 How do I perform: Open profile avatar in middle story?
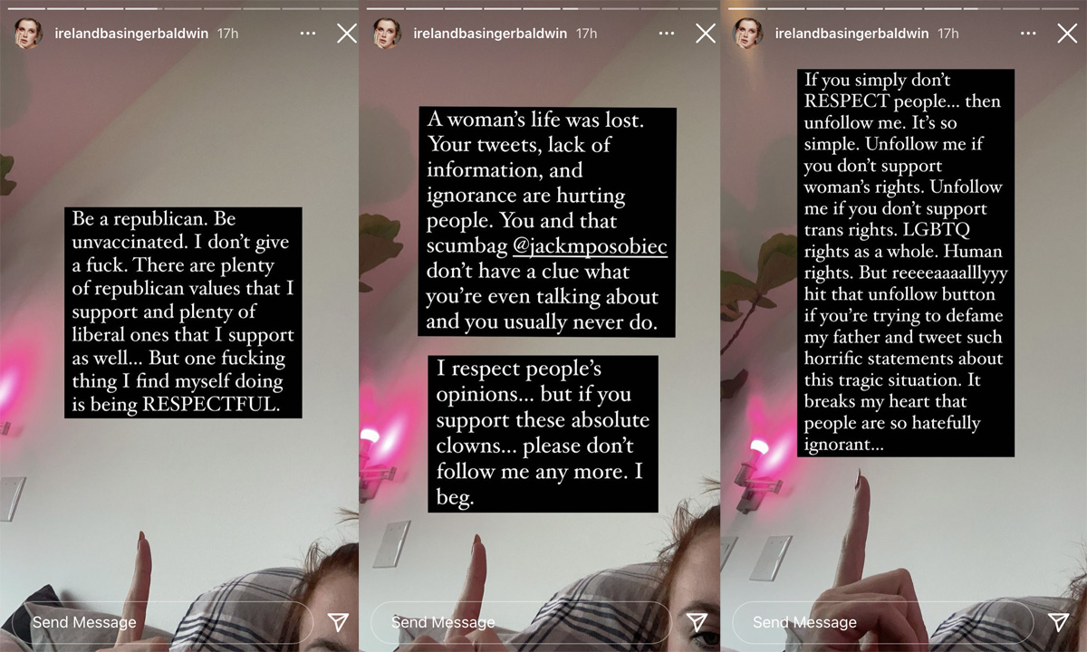(387, 34)
